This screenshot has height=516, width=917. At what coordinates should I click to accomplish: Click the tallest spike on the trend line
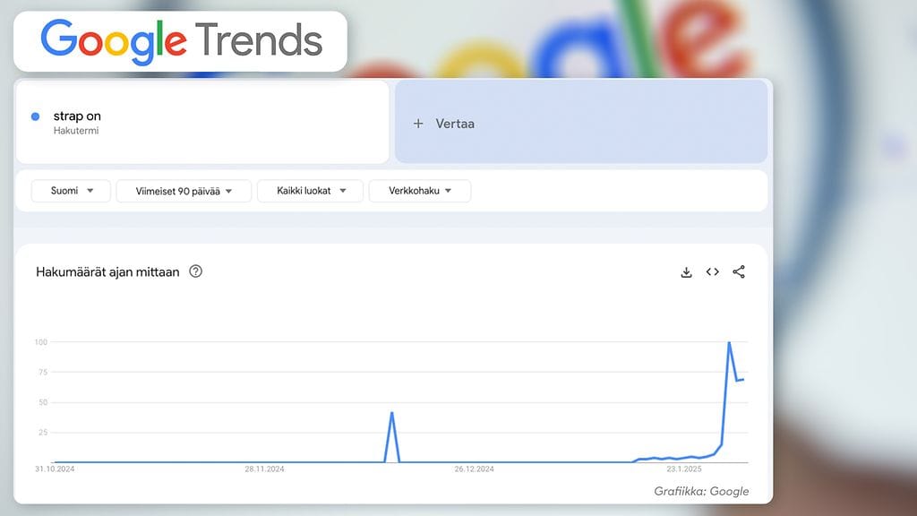tap(730, 342)
